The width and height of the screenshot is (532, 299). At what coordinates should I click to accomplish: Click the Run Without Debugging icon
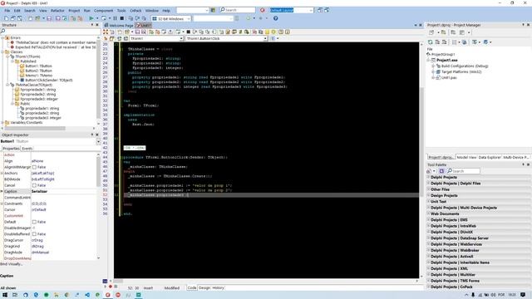click(x=104, y=18)
